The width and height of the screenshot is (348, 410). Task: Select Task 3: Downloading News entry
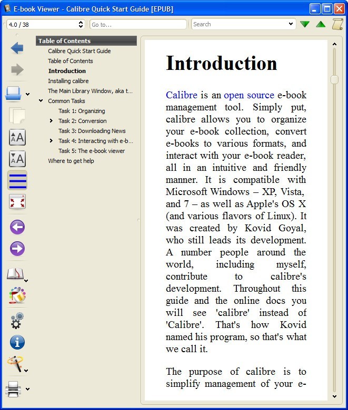tap(92, 131)
